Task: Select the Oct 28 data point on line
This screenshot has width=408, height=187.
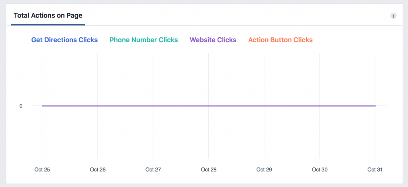Action: coord(208,106)
